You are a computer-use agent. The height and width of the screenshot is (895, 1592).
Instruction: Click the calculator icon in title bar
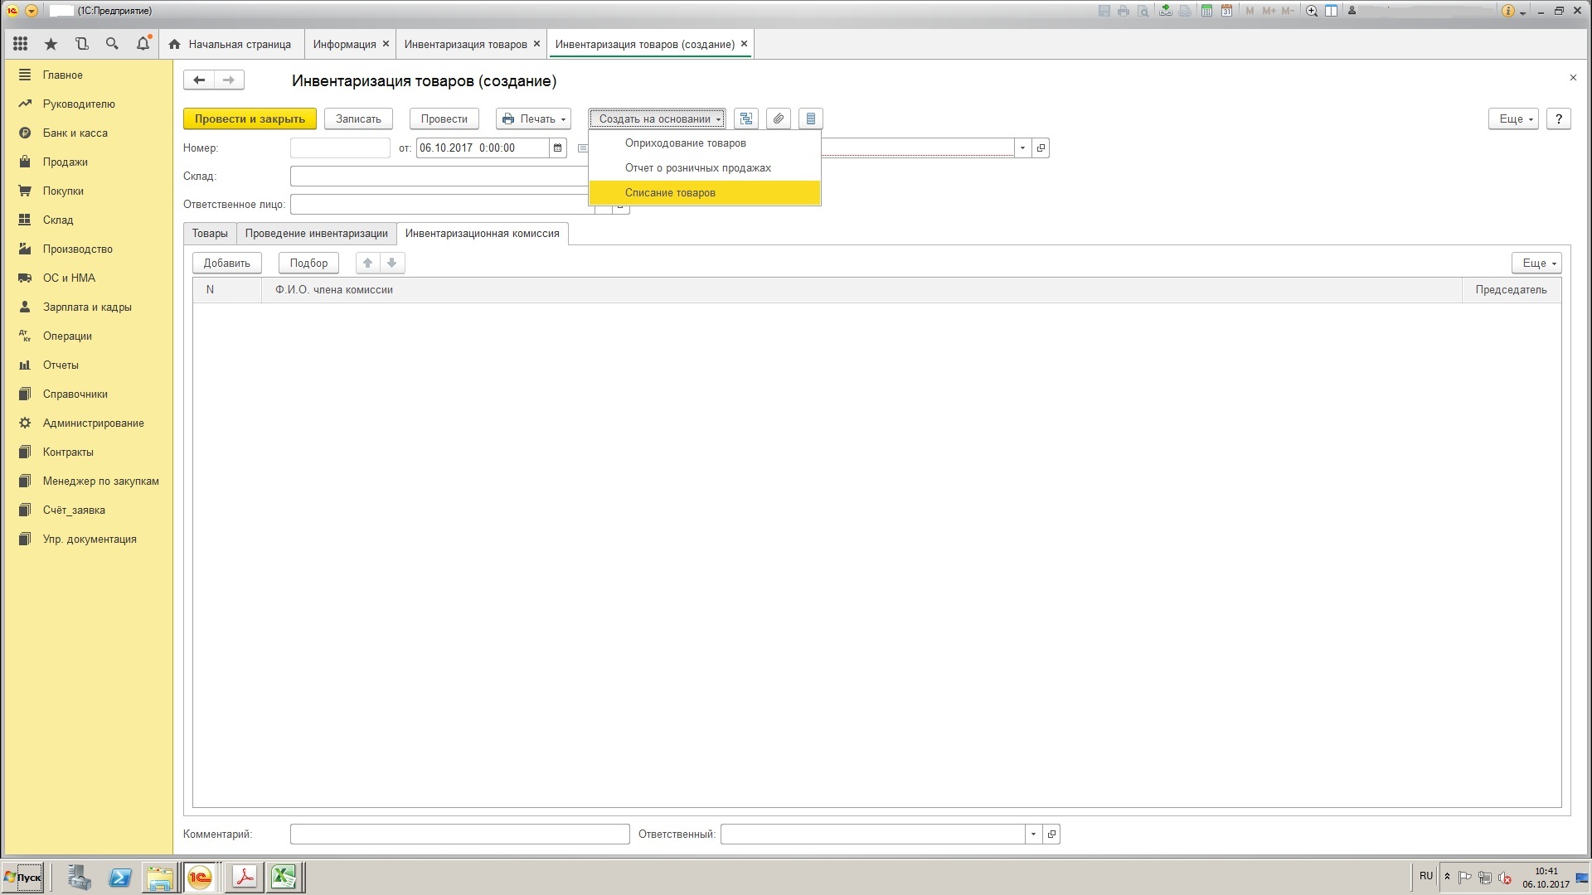[1207, 11]
